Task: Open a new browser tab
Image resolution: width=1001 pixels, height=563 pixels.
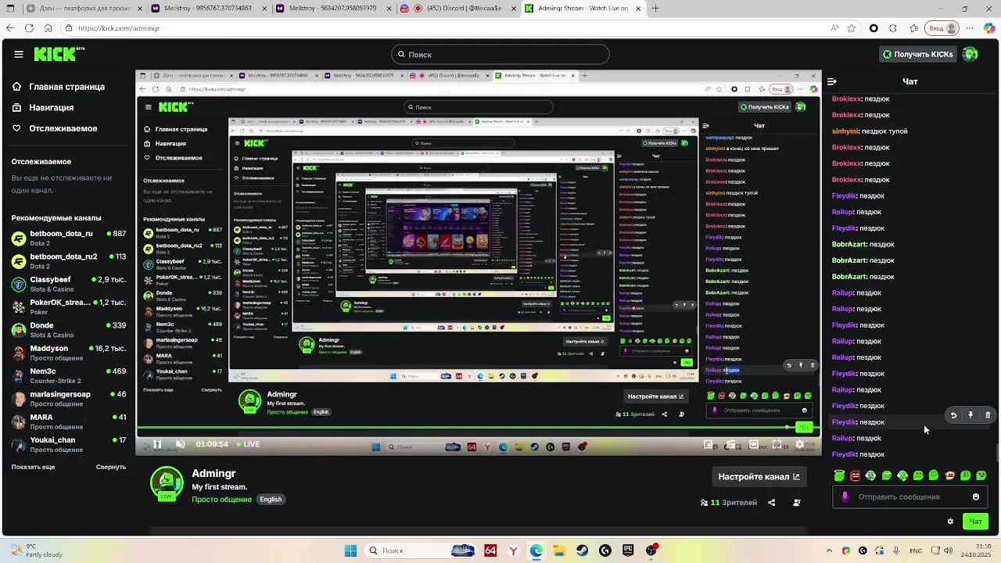Action: pyautogui.click(x=655, y=9)
